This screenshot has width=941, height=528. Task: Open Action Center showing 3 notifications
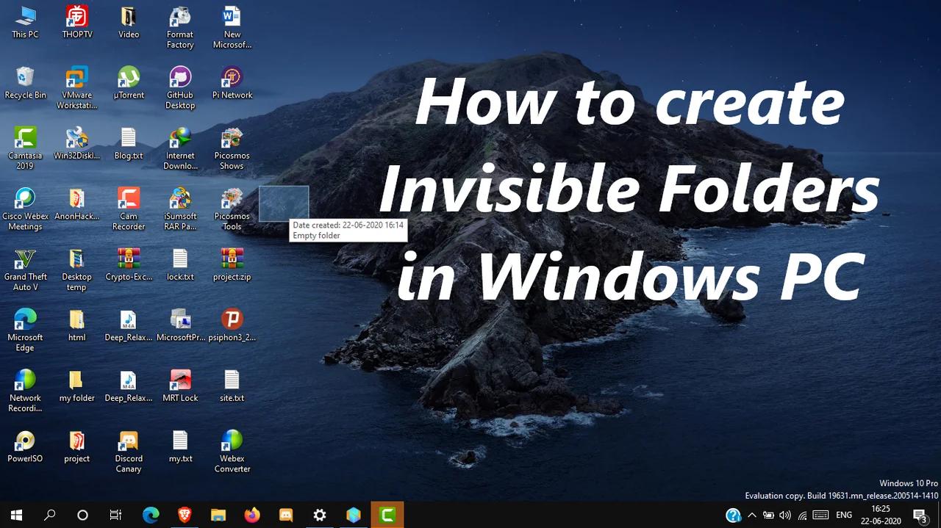tap(920, 515)
